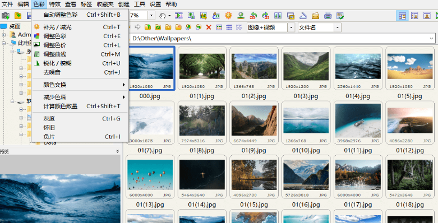Open the crop board icon
Image resolution: width=438 pixels, height=223 pixels.
click(x=204, y=16)
